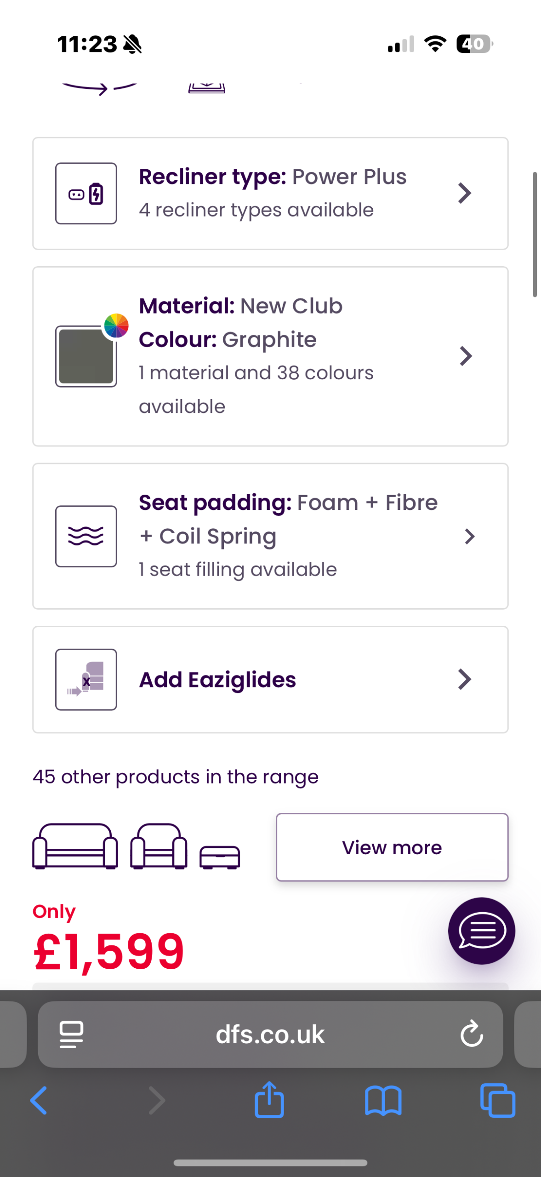
Task: Open page settings reader icon
Action: click(72, 1034)
